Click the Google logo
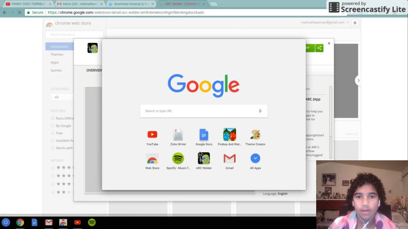 [204, 86]
